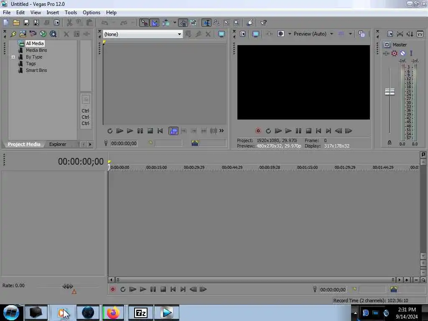
Task: Open the Auto Ripple dropdown arrow
Action: coord(175,23)
